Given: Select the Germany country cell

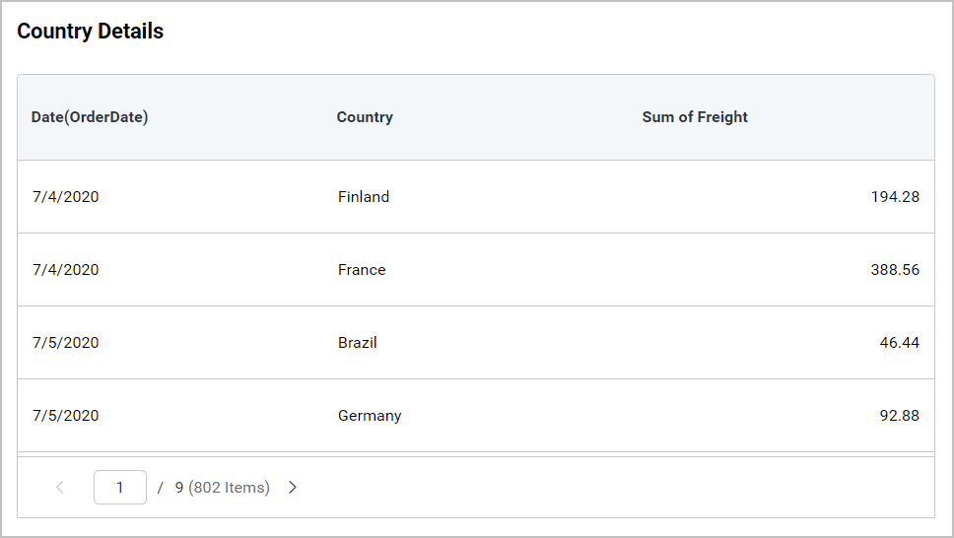Looking at the screenshot, I should [x=370, y=416].
